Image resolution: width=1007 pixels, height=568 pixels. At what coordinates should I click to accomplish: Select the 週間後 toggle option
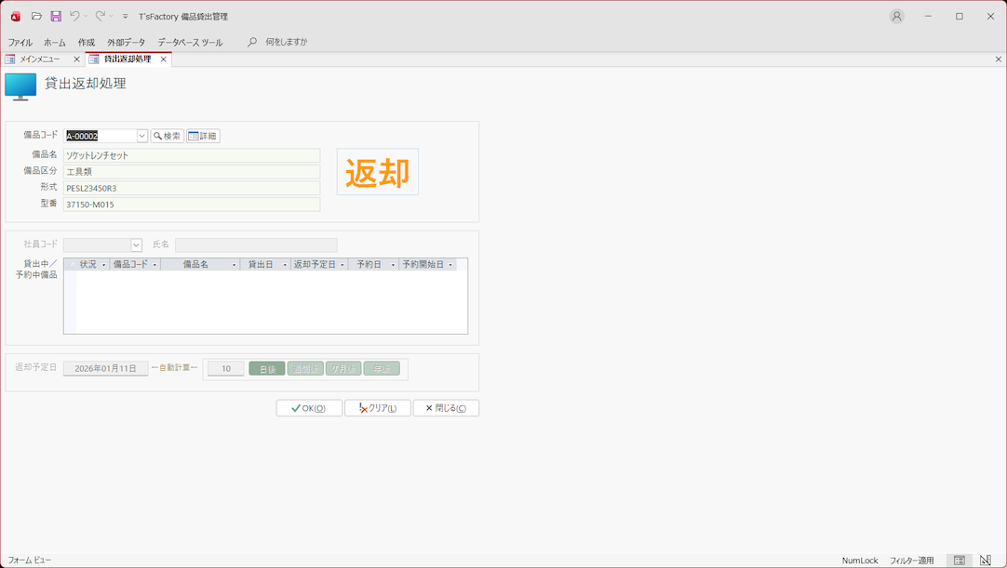[305, 369]
